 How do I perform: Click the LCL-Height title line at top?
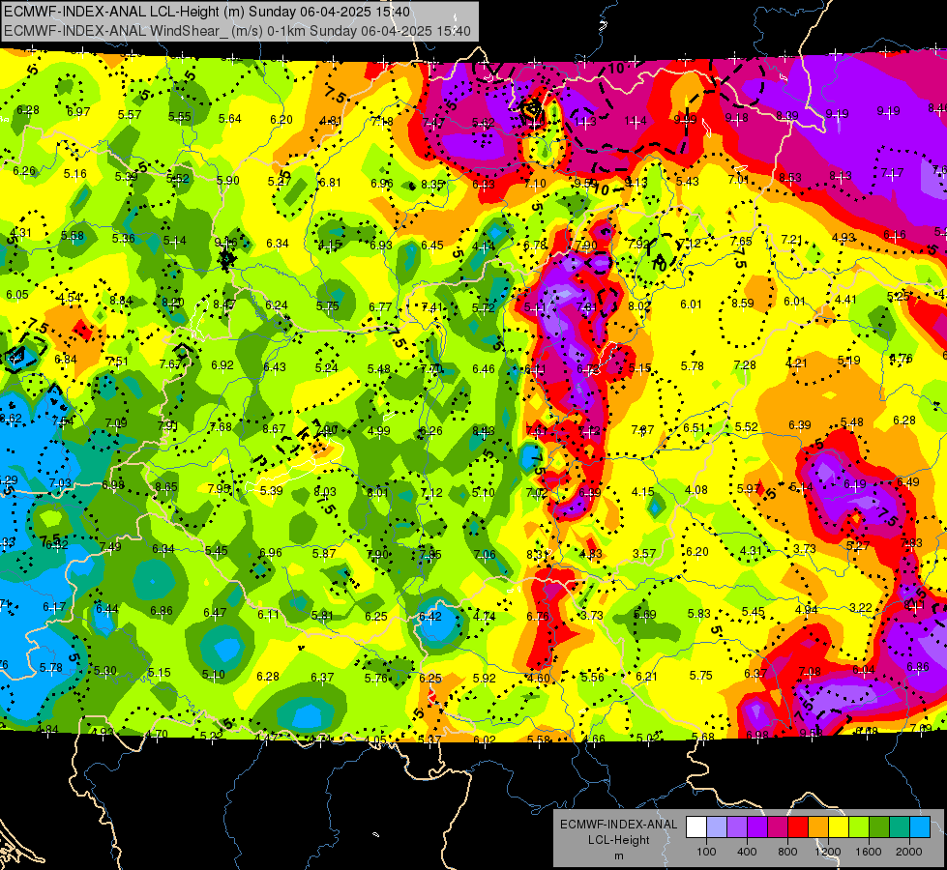click(x=207, y=12)
